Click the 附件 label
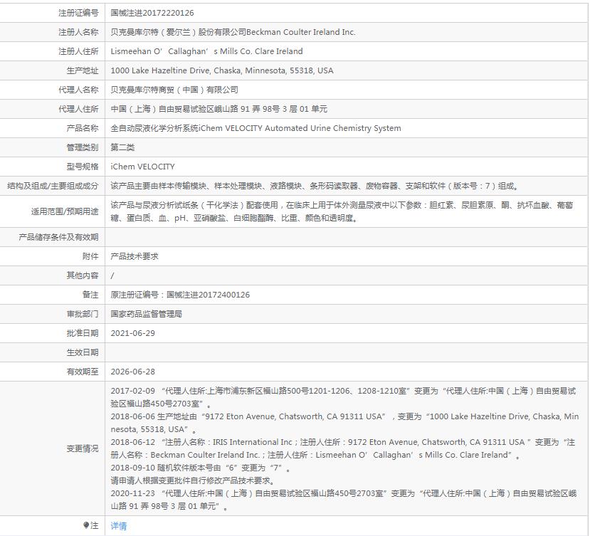The width and height of the screenshot is (590, 536). pyautogui.click(x=90, y=256)
